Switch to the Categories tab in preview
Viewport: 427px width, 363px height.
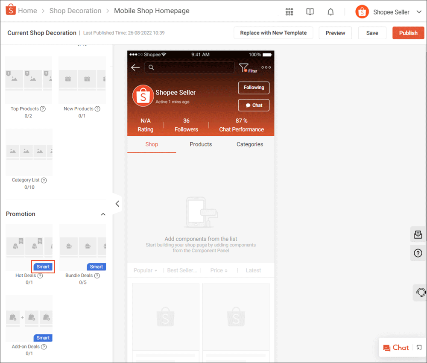(250, 144)
